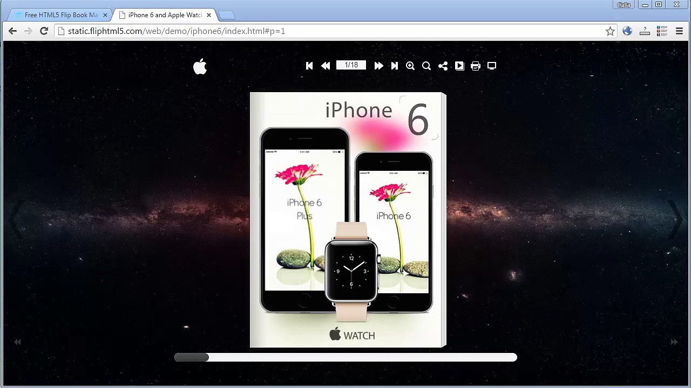Click the question mark keyboard extension icon
The height and width of the screenshot is (388, 691).
coord(645,31)
